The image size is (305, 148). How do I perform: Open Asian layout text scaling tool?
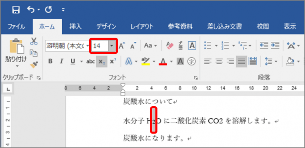291,46
